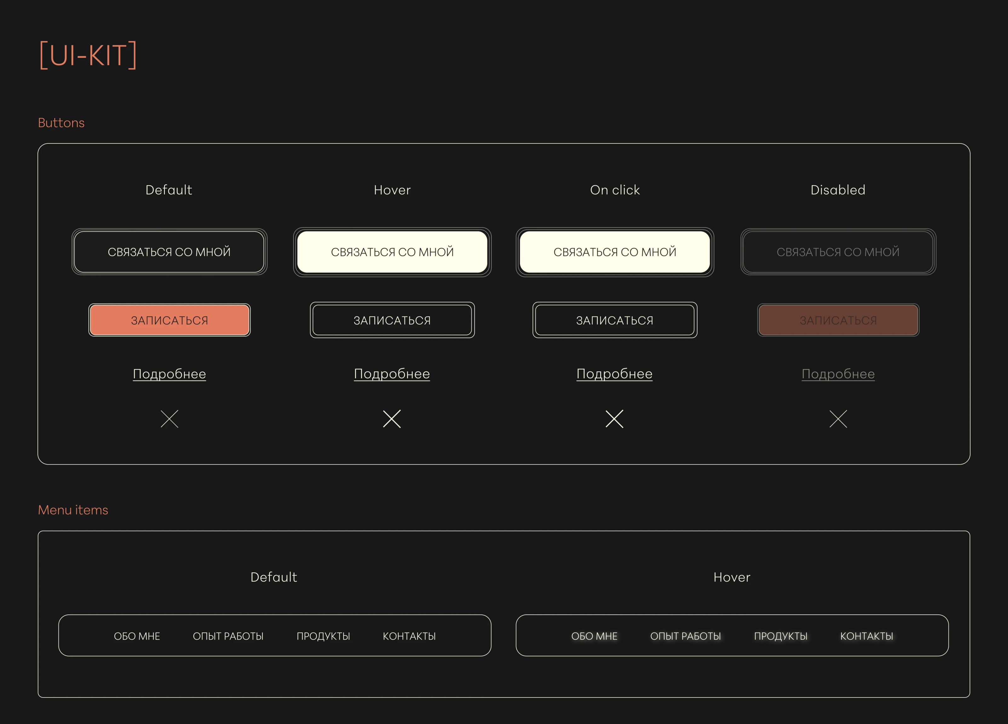
Task: Select ПРОДУКТЫ in default menu
Action: coord(323,636)
